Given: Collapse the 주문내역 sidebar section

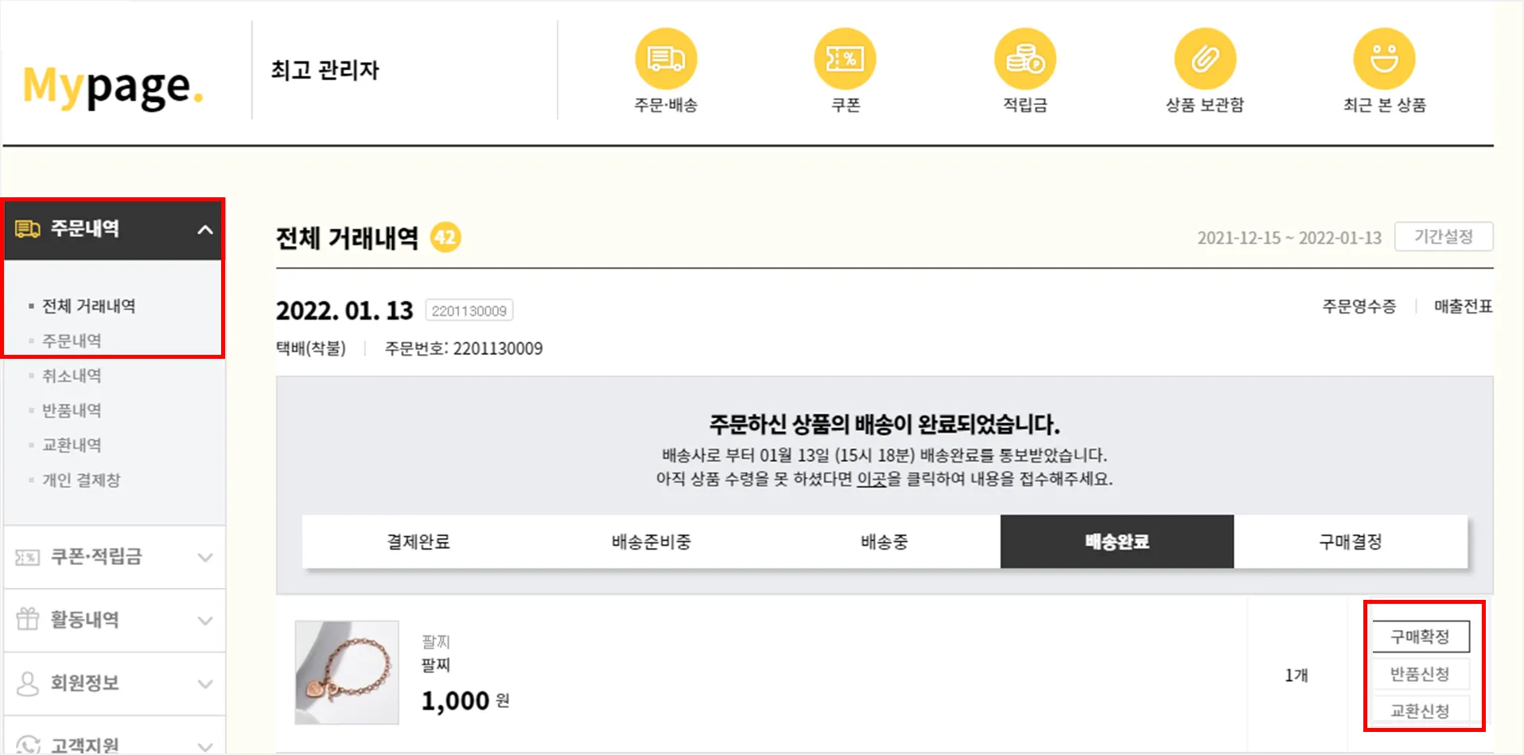Looking at the screenshot, I should [x=205, y=230].
